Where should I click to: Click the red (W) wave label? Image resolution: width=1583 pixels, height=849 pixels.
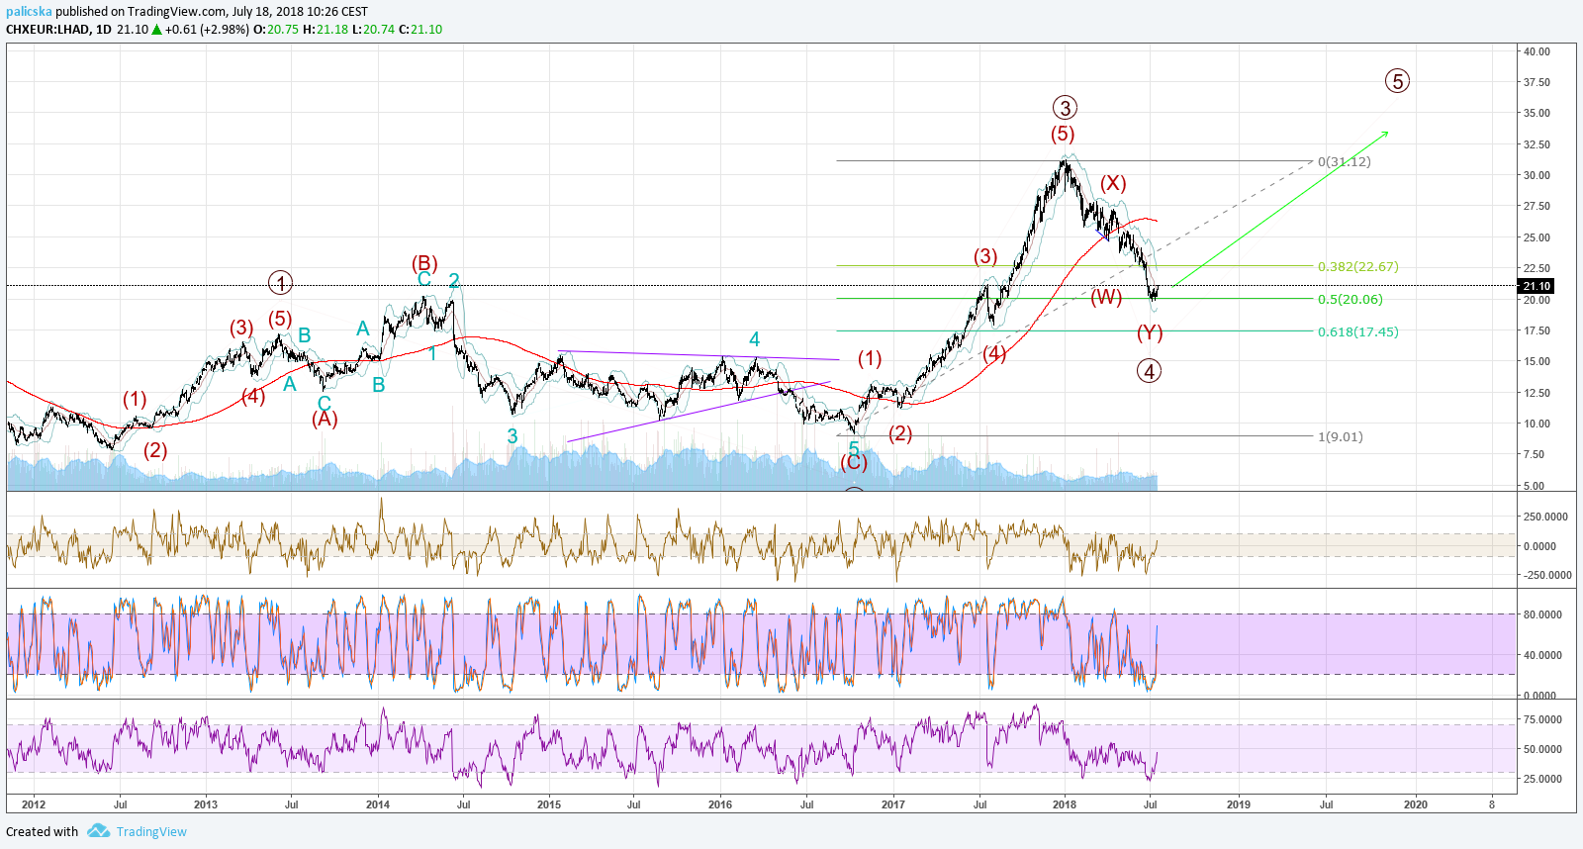click(1106, 297)
